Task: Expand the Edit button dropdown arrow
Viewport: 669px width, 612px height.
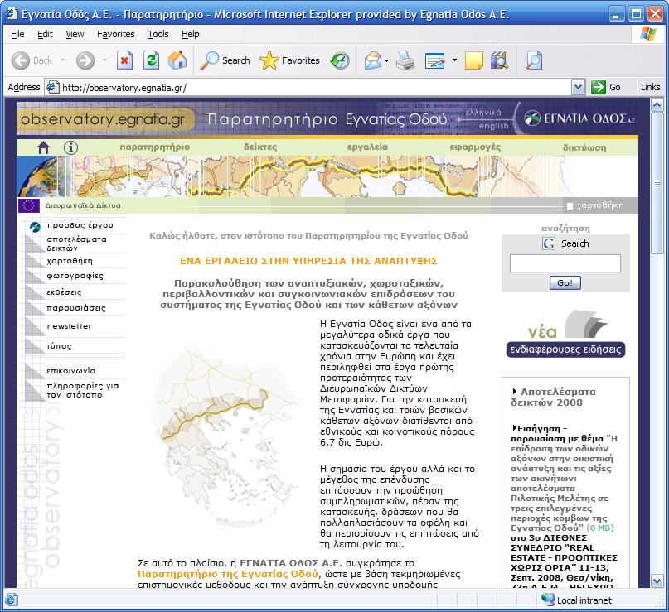Action: click(x=454, y=60)
